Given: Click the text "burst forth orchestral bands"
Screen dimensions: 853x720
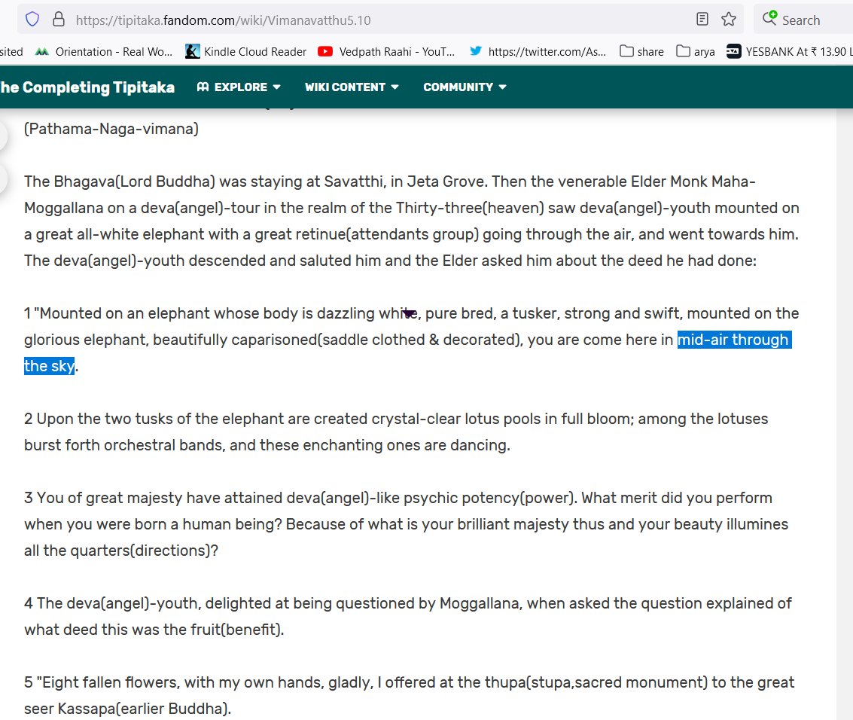Looking at the screenshot, I should 124,445.
